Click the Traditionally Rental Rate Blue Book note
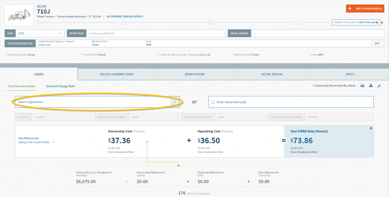 334,86
